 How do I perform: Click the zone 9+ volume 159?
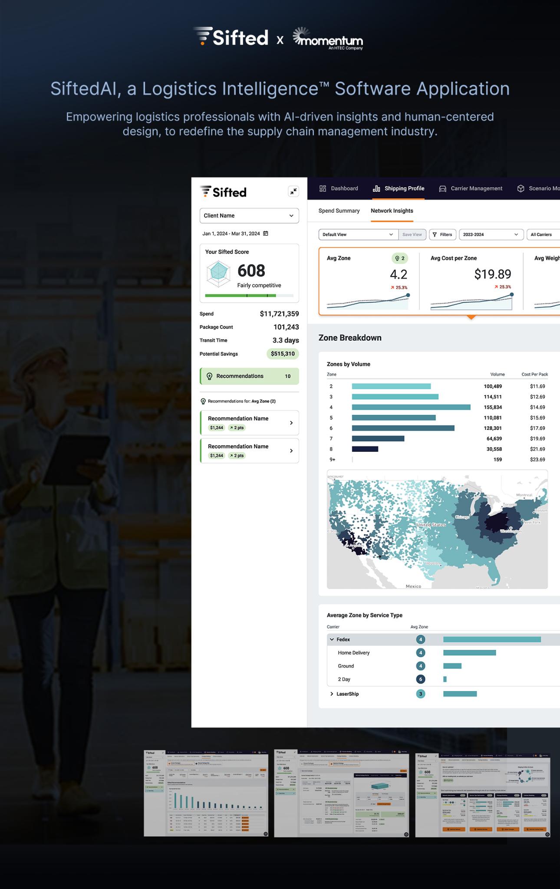click(x=497, y=459)
